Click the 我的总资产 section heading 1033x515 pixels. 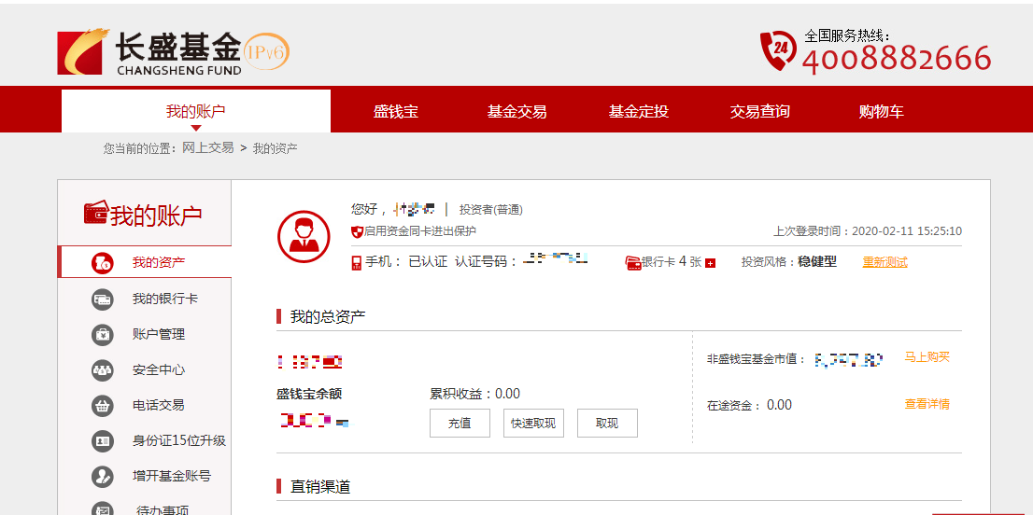(328, 317)
